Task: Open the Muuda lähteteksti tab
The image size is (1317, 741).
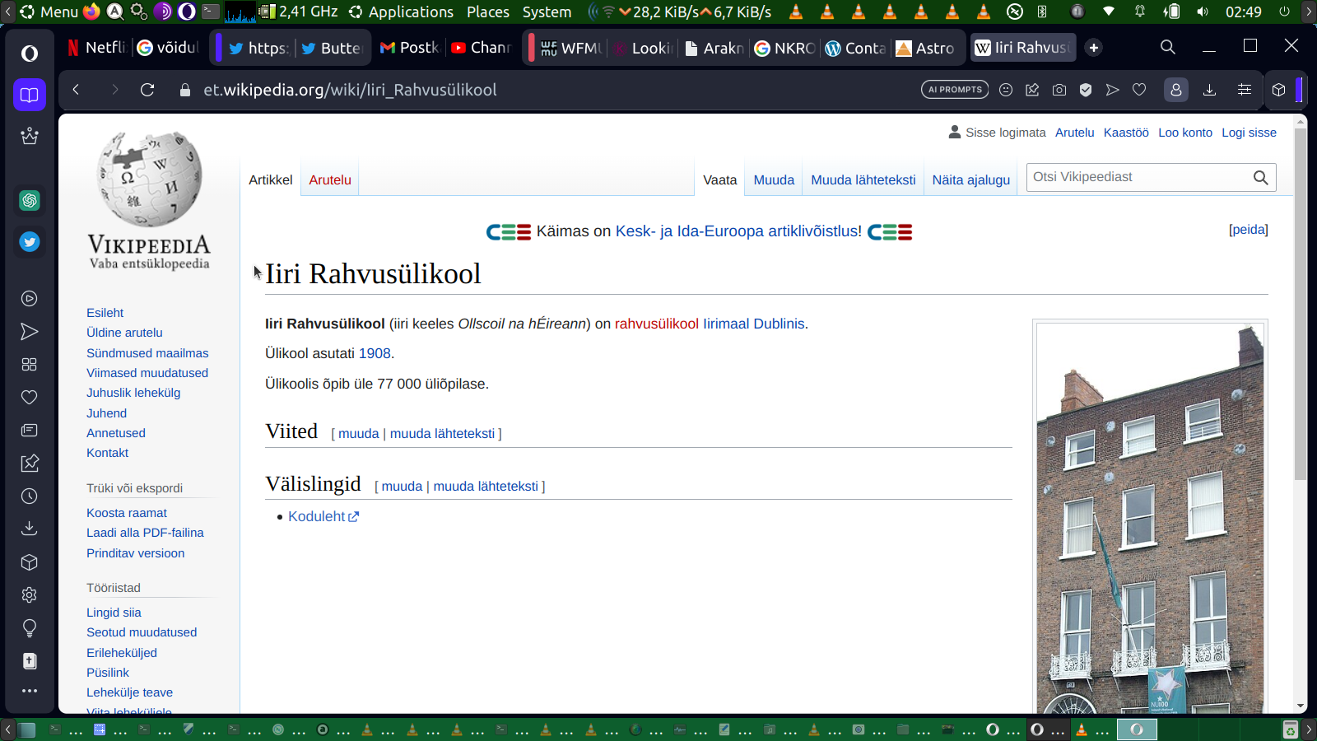Action: [x=863, y=179]
